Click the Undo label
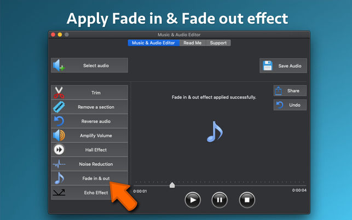The image size is (352, 220). coord(295,105)
